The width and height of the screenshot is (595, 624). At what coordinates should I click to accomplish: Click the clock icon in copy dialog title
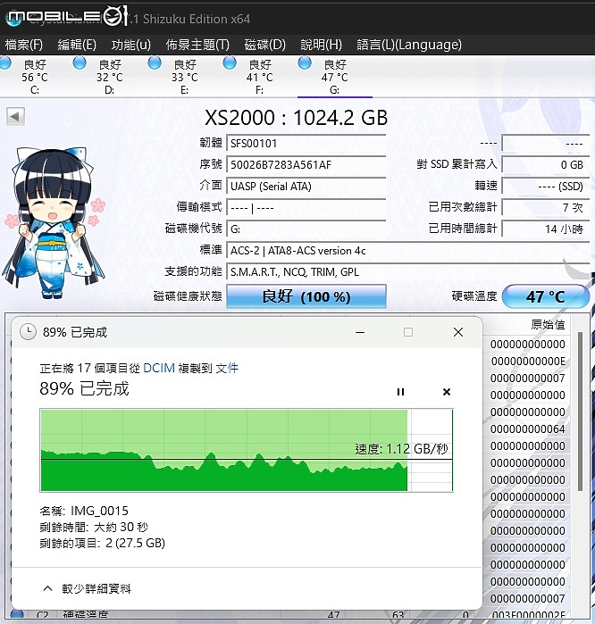[28, 332]
